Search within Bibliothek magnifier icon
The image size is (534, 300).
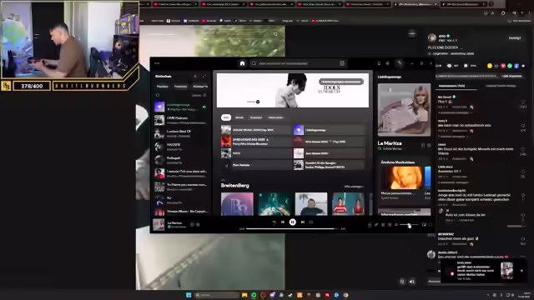click(158, 95)
